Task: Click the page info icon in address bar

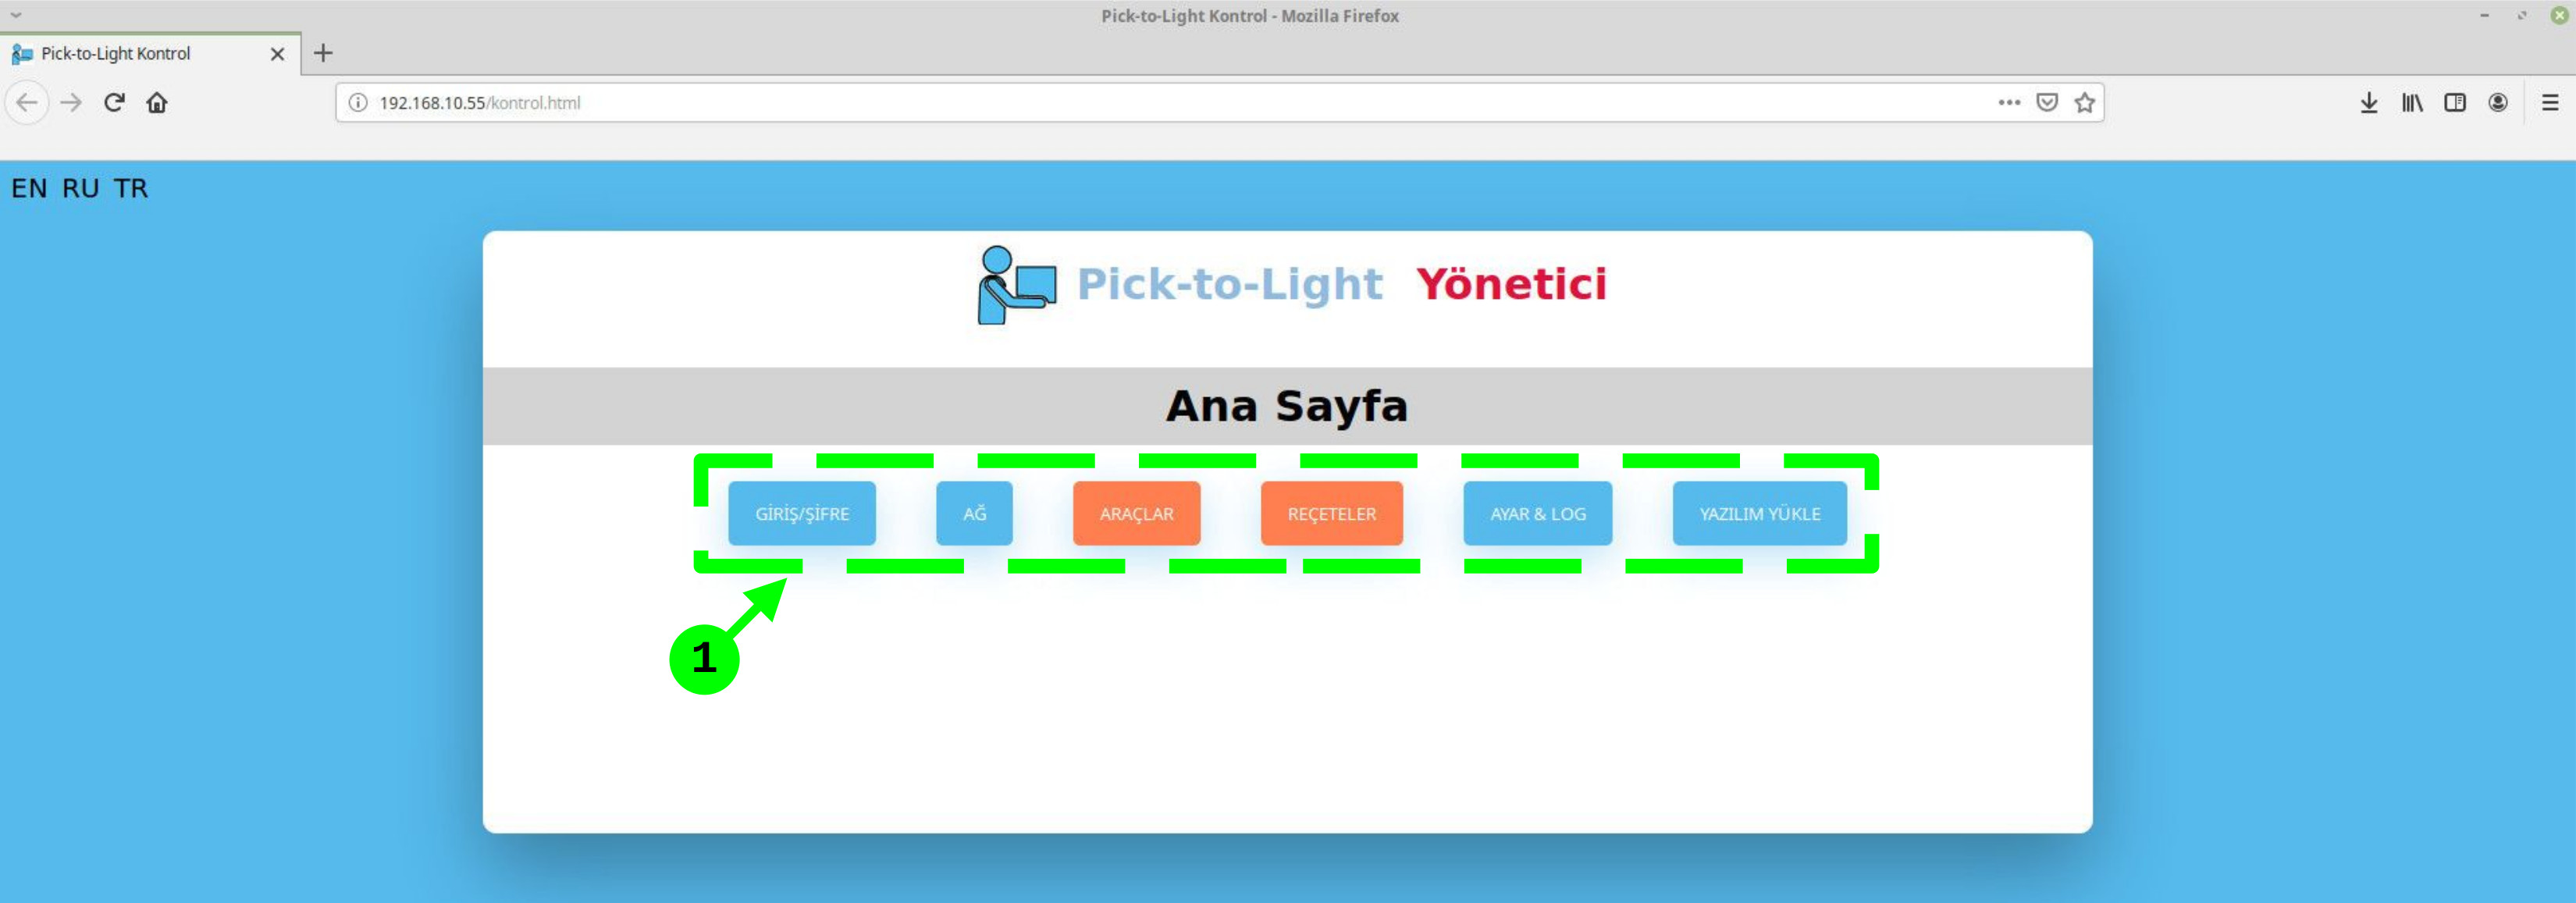Action: (x=358, y=102)
